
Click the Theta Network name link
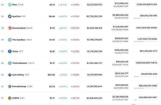click(x=20, y=63)
